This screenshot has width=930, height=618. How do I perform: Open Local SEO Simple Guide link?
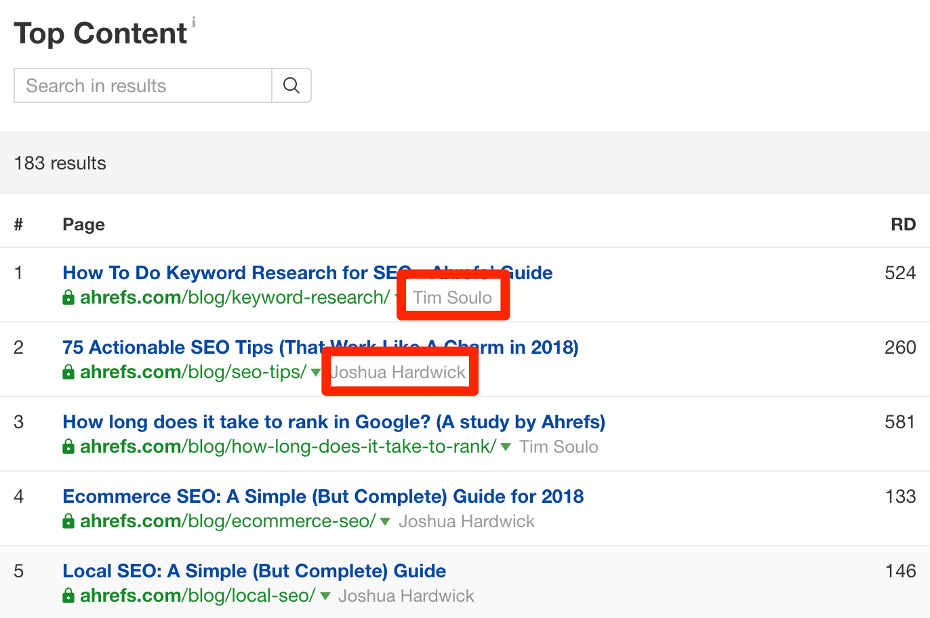point(254,571)
